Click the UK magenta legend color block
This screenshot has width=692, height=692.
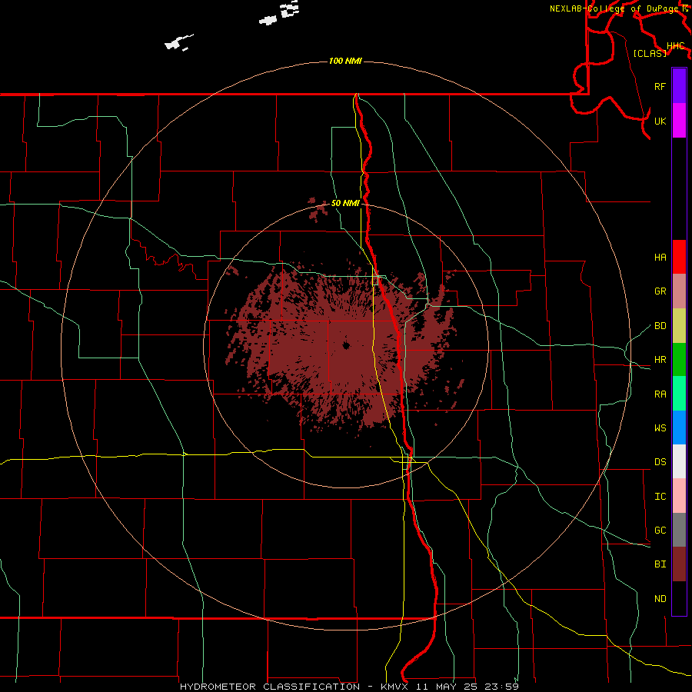click(679, 121)
